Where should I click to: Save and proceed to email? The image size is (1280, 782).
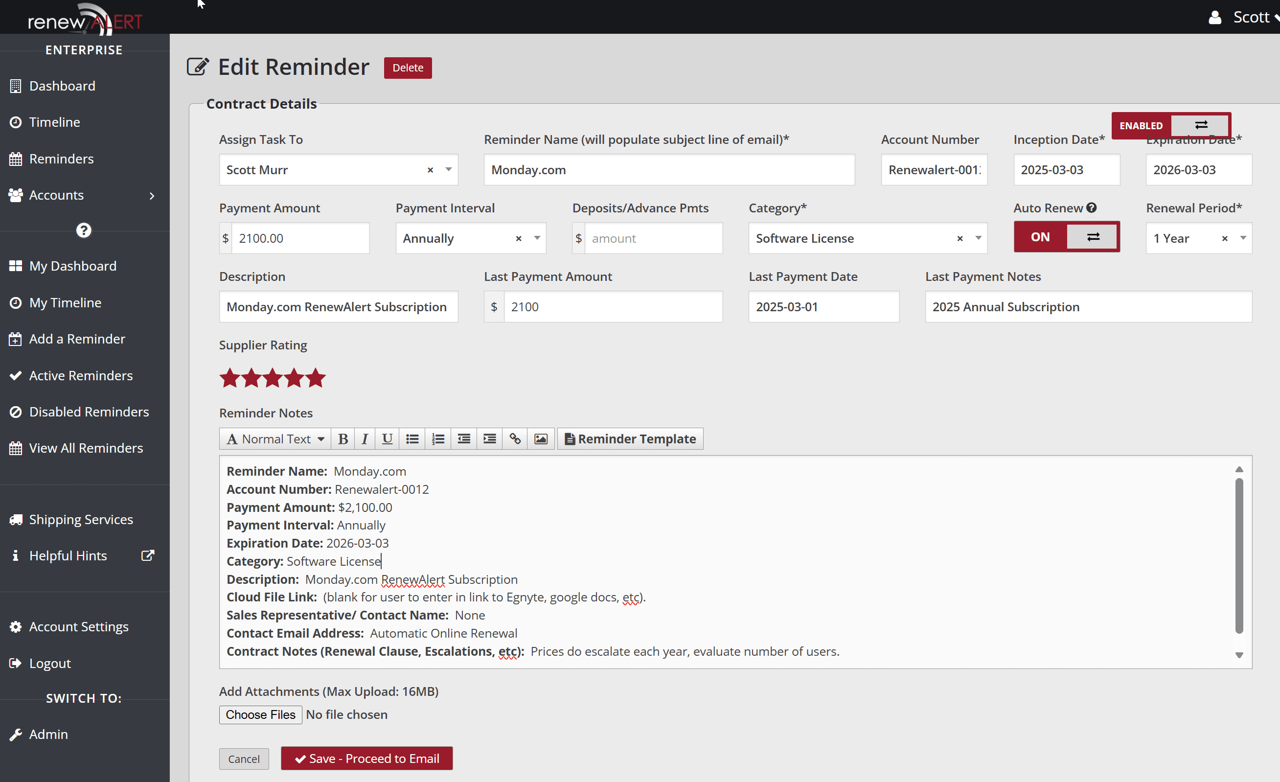coord(367,758)
